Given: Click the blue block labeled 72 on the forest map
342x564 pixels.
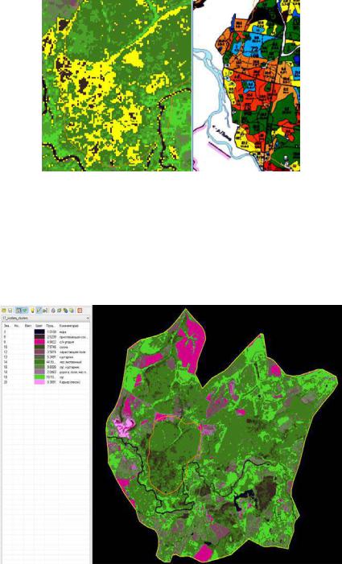Looking at the screenshot, I should tap(255, 47).
